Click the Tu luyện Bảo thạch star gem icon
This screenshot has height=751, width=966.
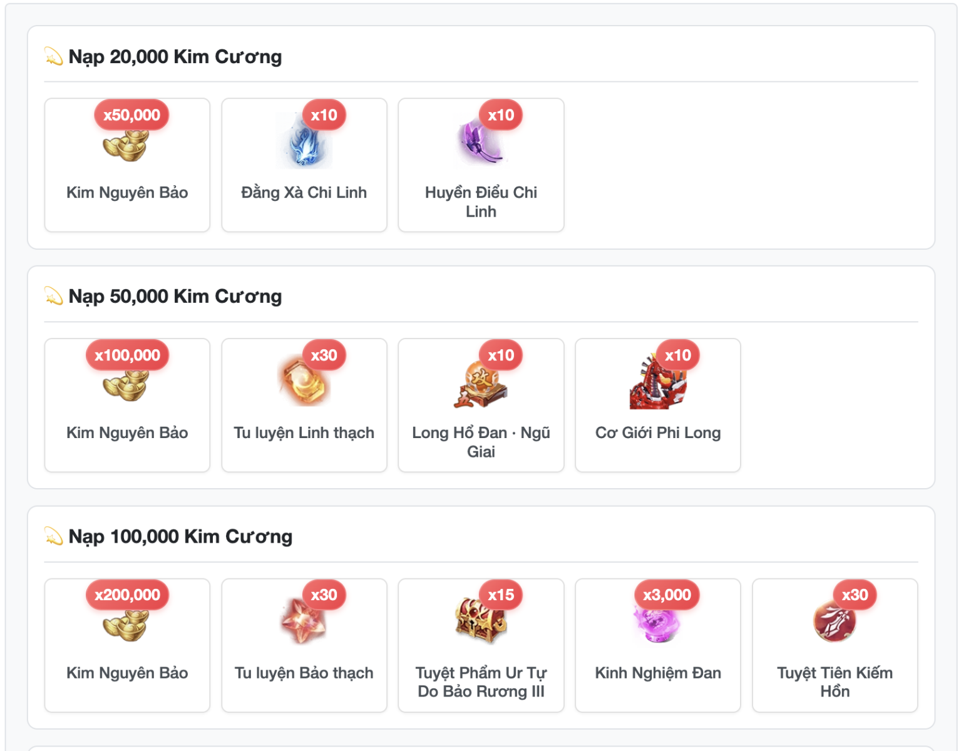click(x=304, y=621)
